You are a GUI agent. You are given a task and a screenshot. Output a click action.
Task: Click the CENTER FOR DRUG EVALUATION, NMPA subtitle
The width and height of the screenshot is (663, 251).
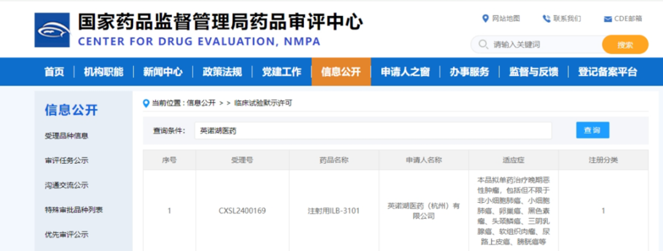click(199, 42)
